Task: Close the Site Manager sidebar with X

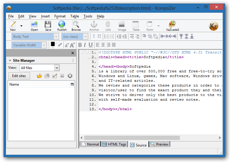Action: [73, 53]
